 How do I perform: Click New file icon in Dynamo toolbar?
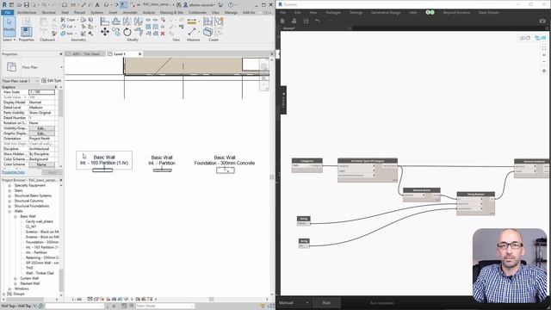[x=282, y=21]
